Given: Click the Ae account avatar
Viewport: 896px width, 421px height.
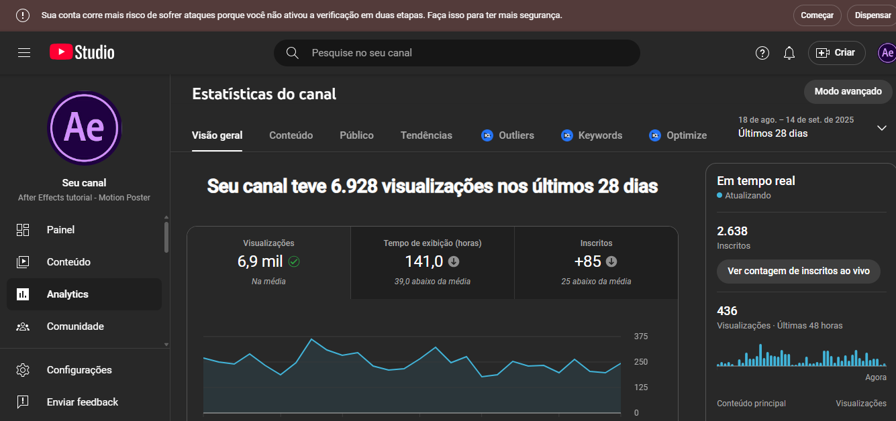Looking at the screenshot, I should click(x=887, y=52).
